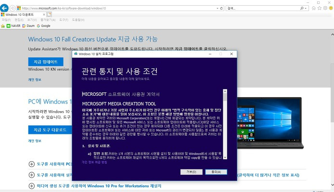Viewport: 334px width, 192px height.
Task: Click the magnifier icon in the search box
Action: (302, 8)
